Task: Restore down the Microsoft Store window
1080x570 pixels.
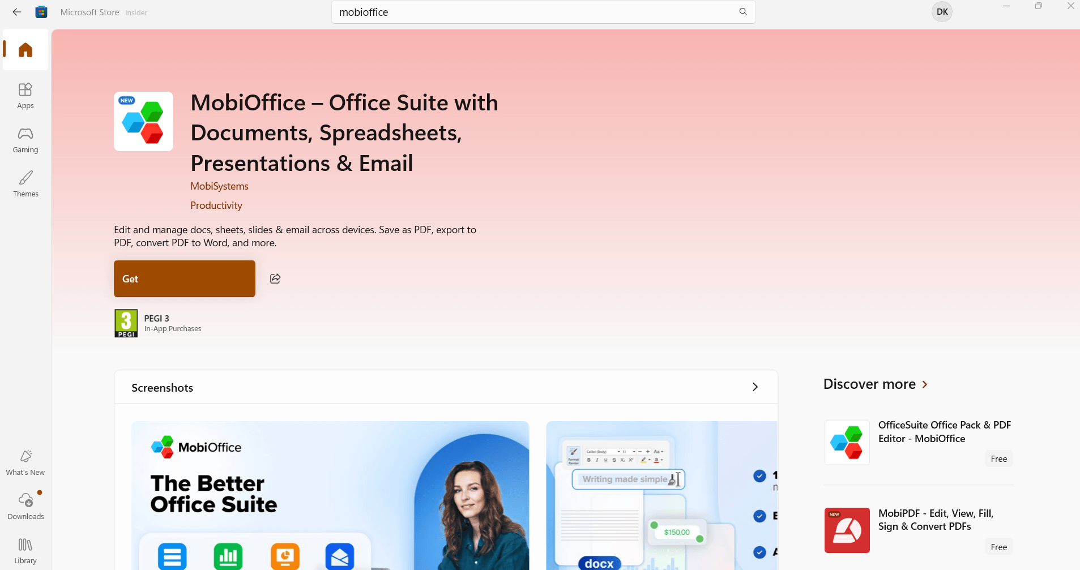Action: pos(1039,6)
